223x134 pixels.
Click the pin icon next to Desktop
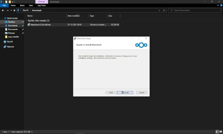[x=23, y=22]
